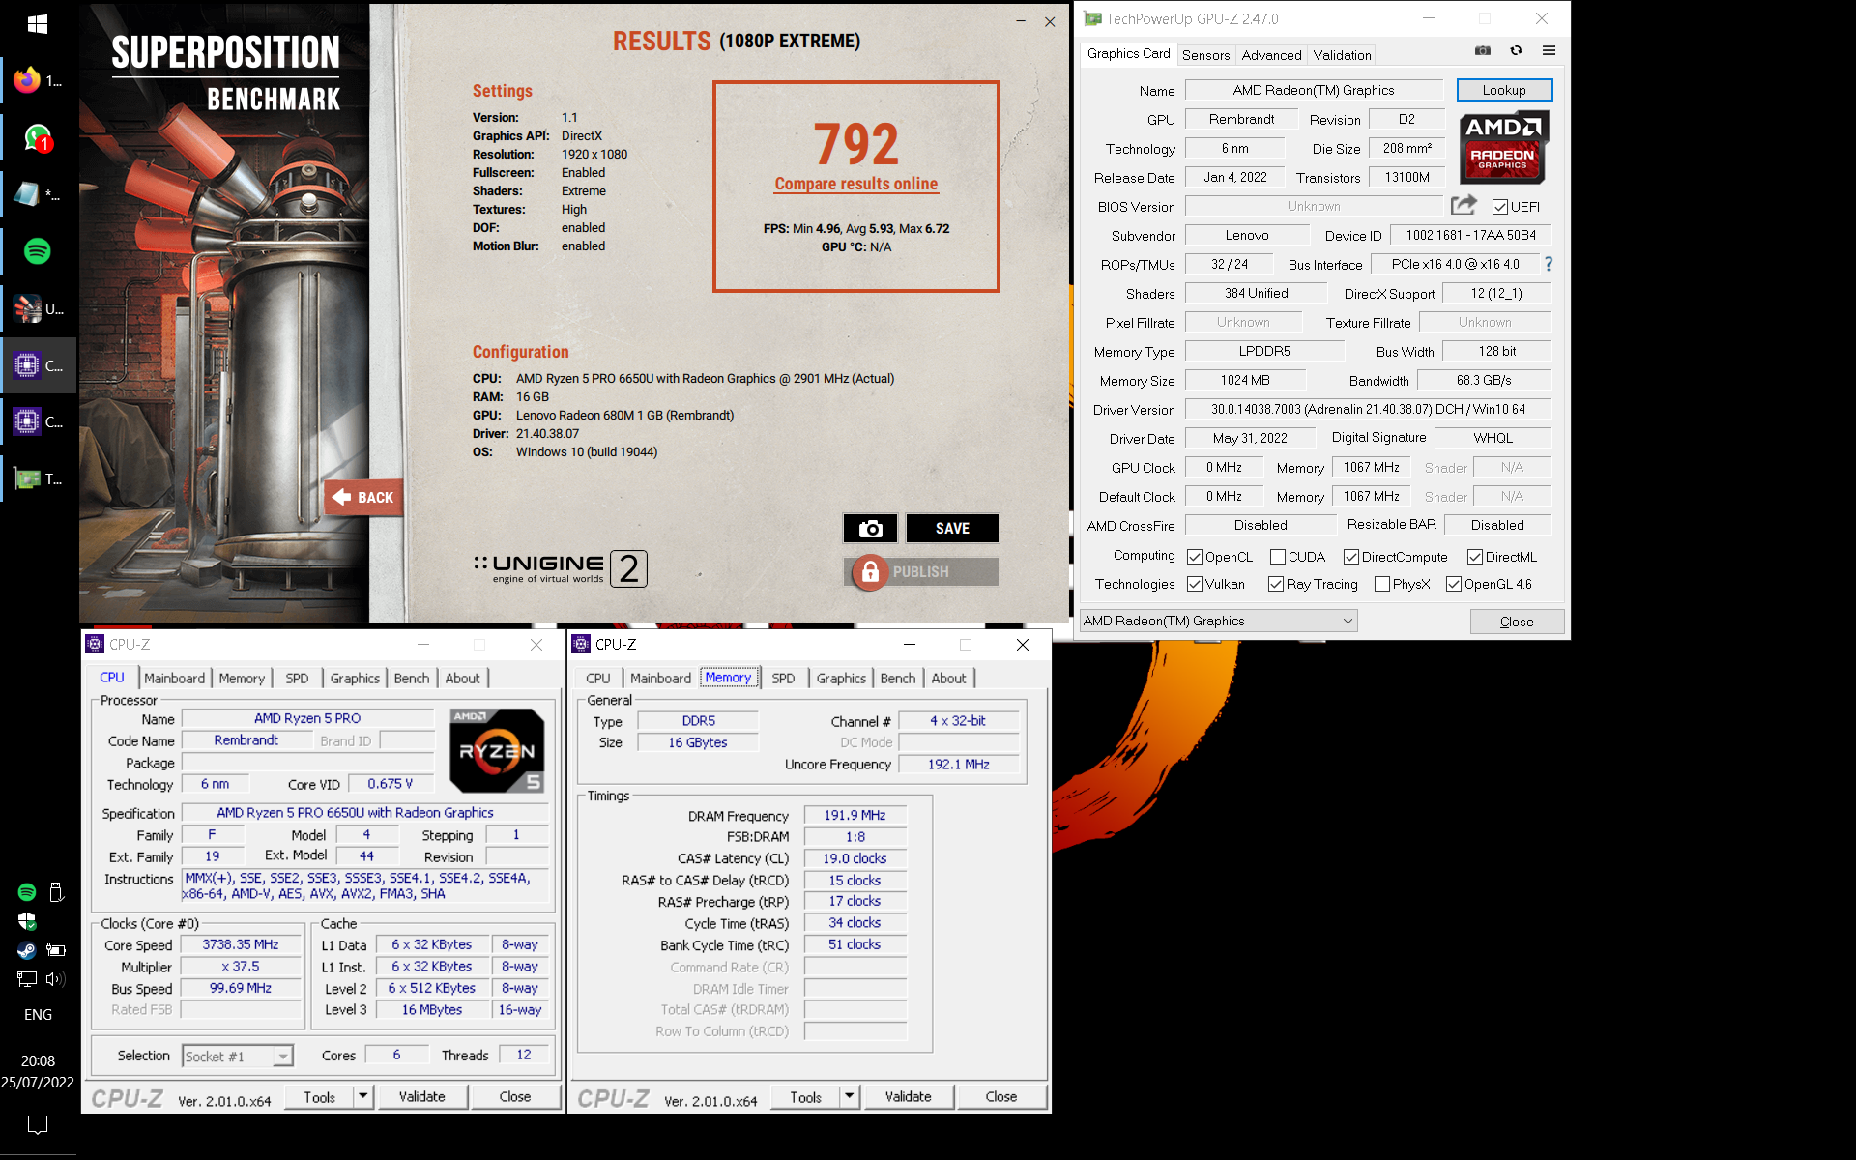Open the AMD Radeon(TM) Graphics GPU selector dropdown
This screenshot has height=1160, width=1856.
click(x=1218, y=621)
